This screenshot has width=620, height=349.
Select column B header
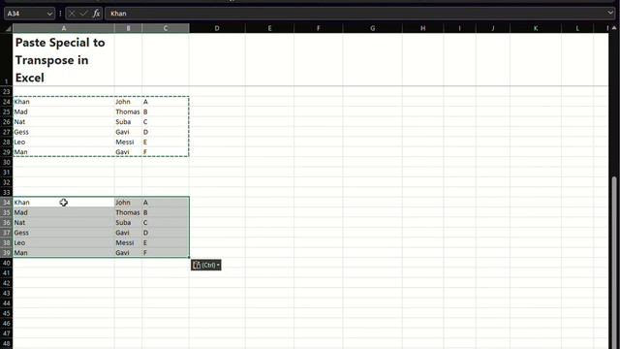coord(128,28)
